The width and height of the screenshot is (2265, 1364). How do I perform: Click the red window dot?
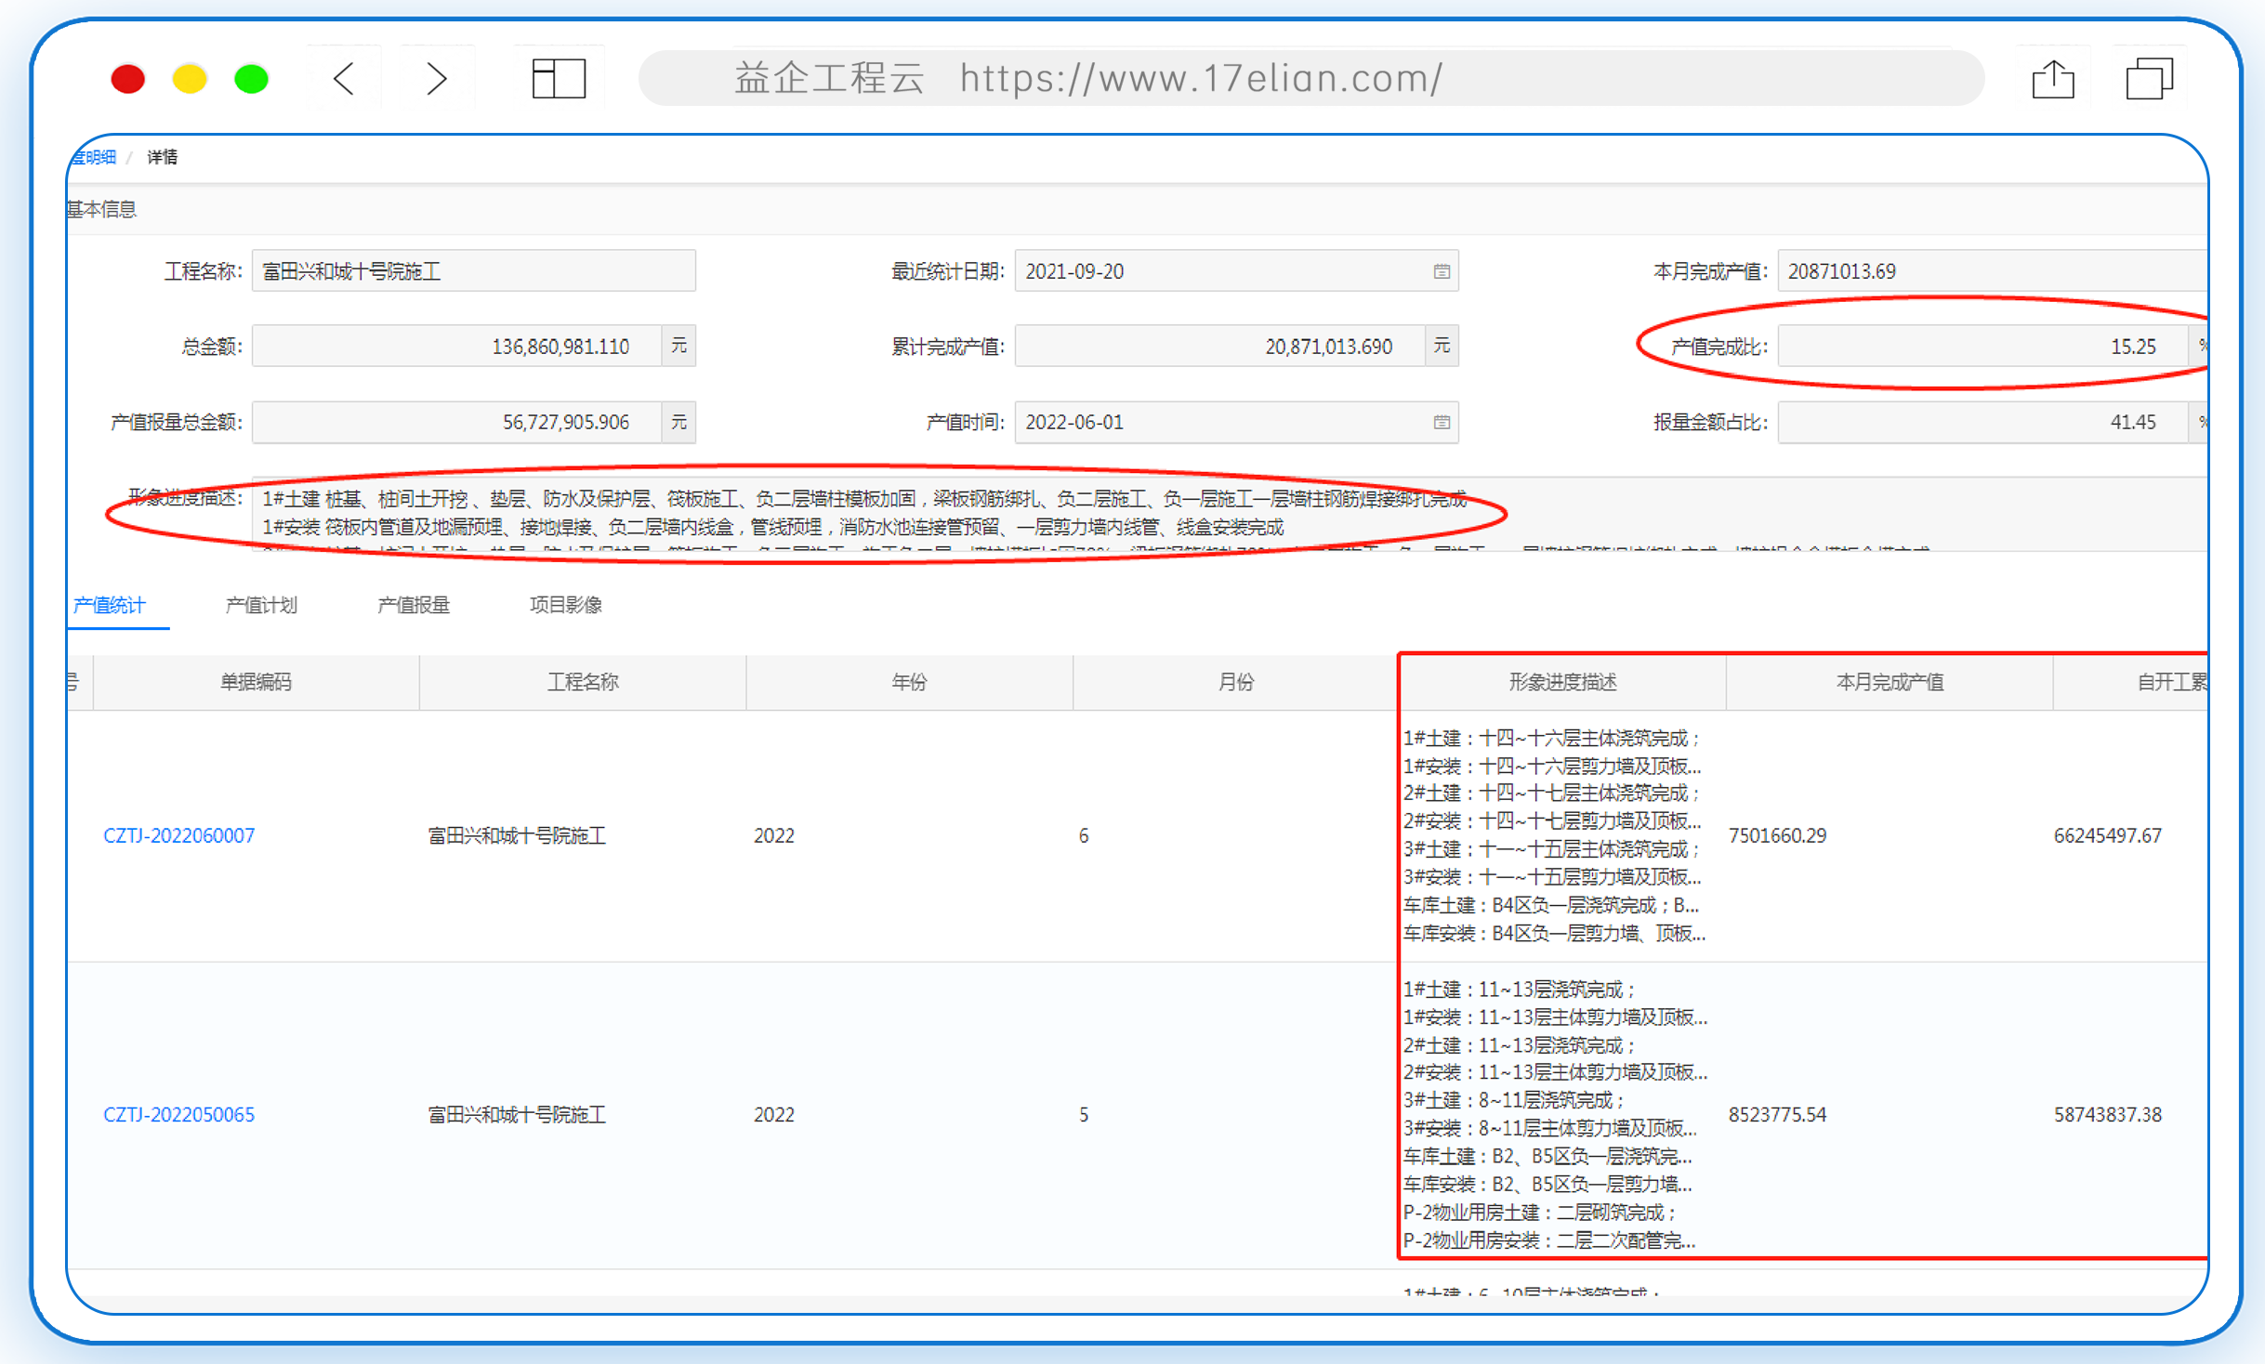pos(128,79)
